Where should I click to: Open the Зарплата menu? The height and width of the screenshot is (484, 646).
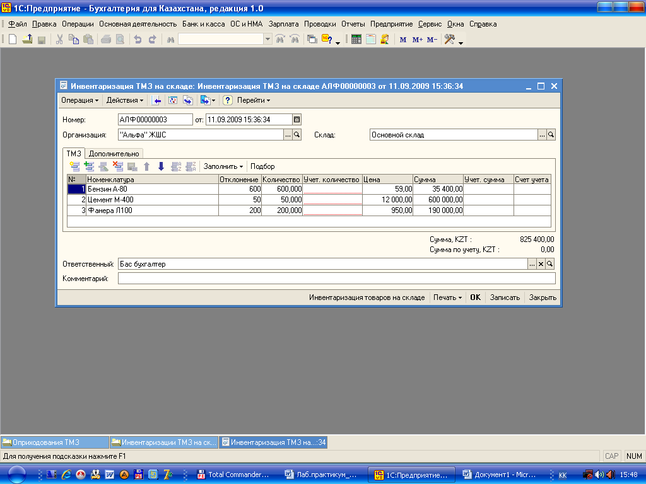(283, 24)
